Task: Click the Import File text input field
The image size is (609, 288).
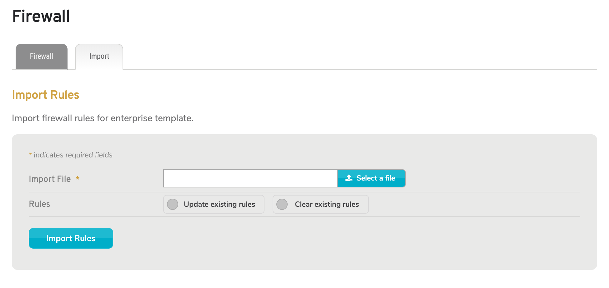Action: click(x=249, y=178)
